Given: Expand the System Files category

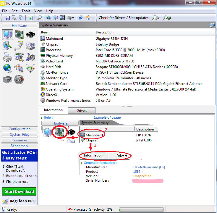Looking at the screenshot, I should [20, 135].
